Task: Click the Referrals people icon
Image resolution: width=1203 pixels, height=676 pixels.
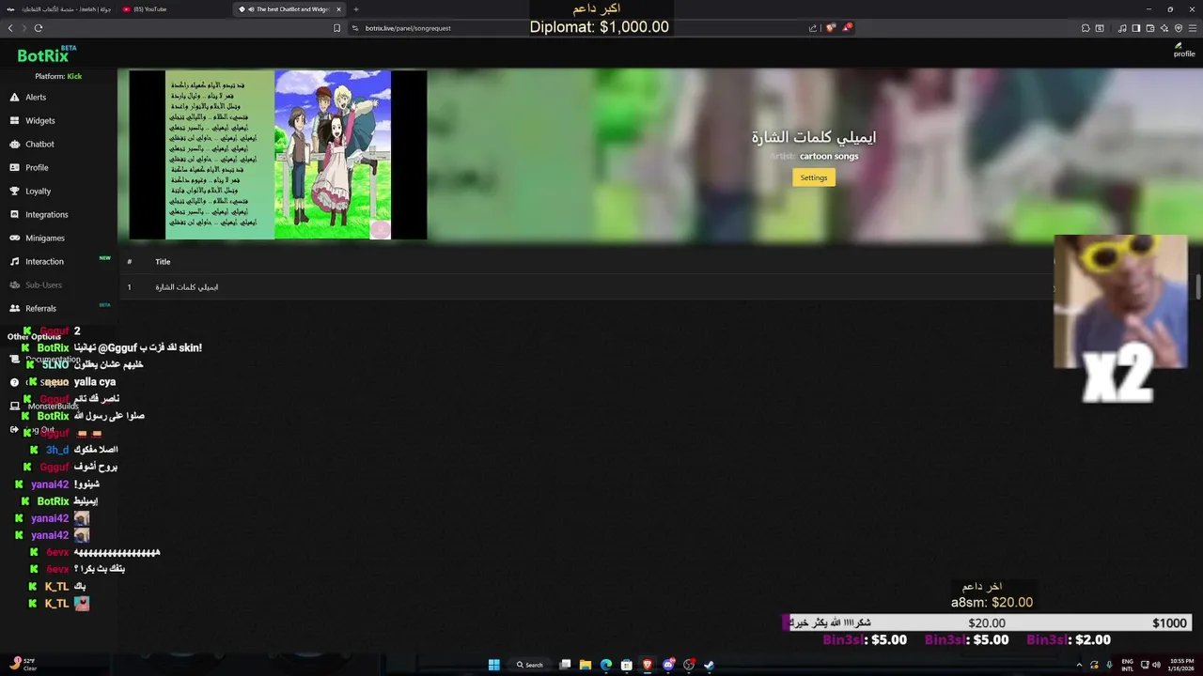Action: pos(15,309)
